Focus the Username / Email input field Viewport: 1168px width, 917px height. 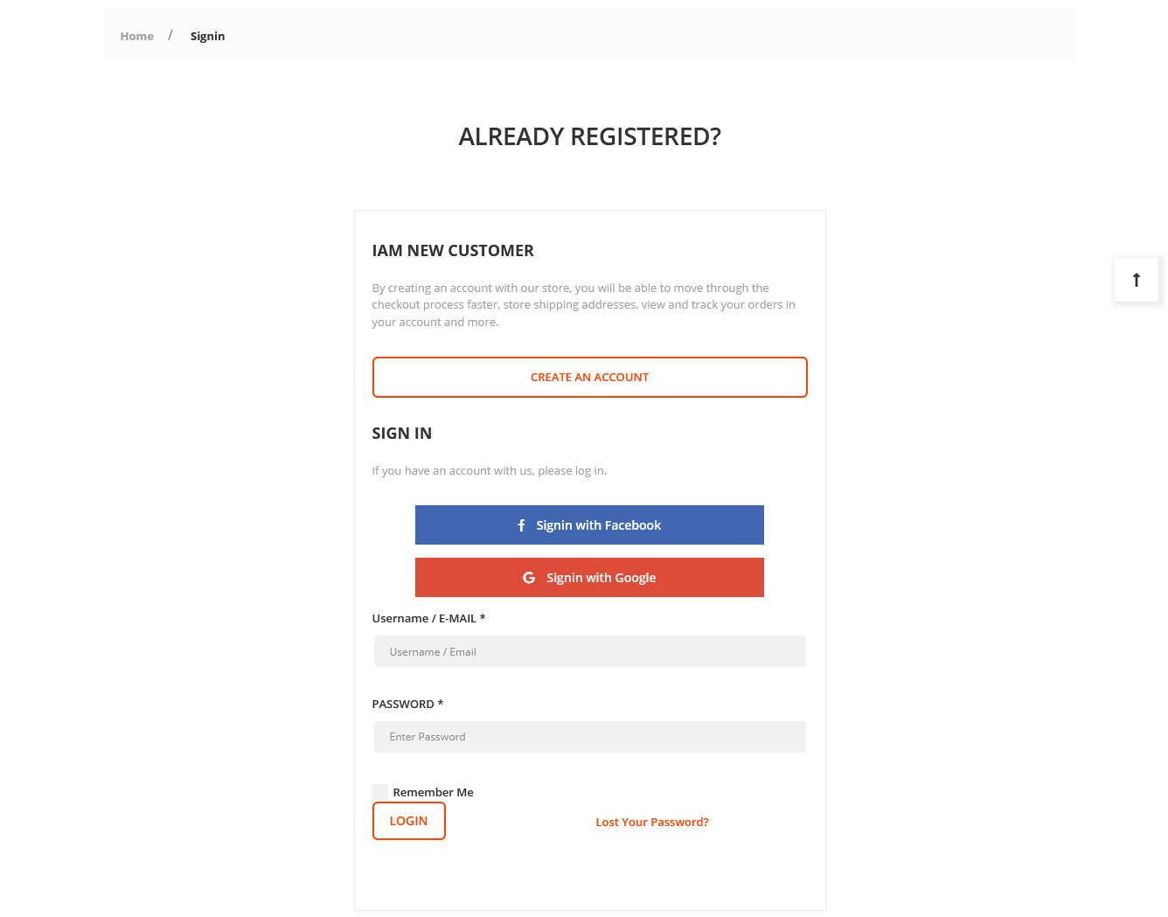click(589, 652)
